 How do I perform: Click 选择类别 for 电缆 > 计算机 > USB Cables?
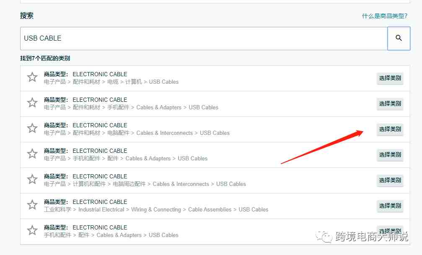point(390,78)
